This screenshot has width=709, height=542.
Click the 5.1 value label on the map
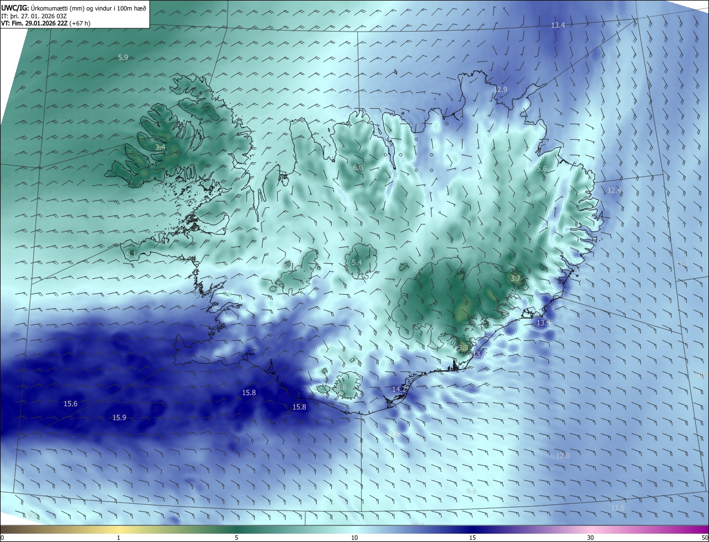point(131,254)
